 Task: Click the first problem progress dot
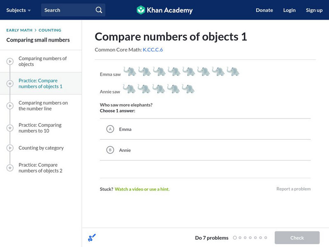click(235, 238)
